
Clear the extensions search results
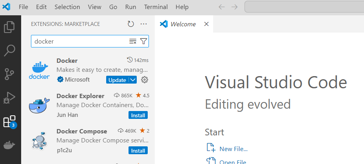pos(132,41)
